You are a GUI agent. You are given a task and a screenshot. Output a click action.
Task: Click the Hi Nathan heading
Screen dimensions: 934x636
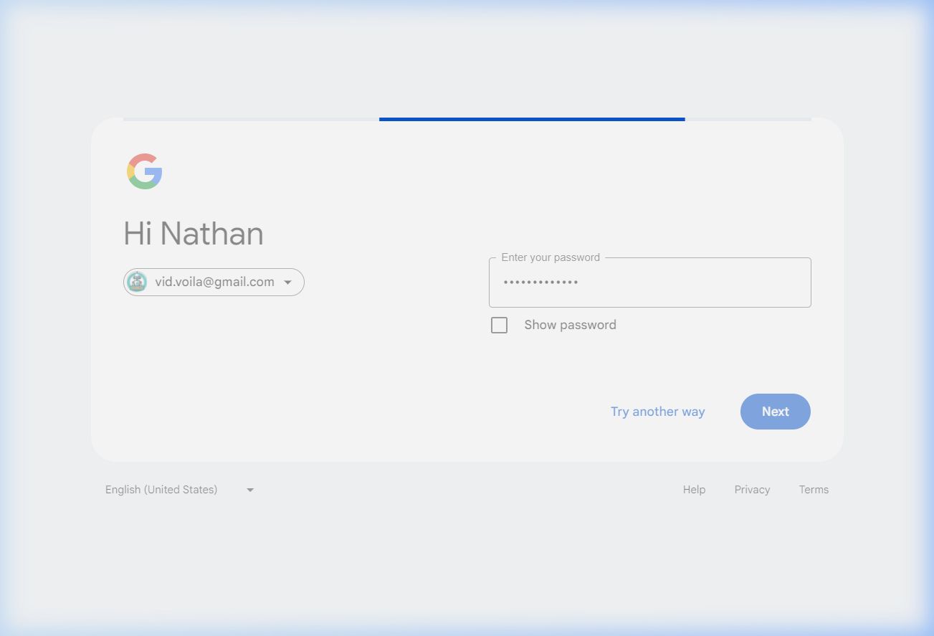(194, 234)
